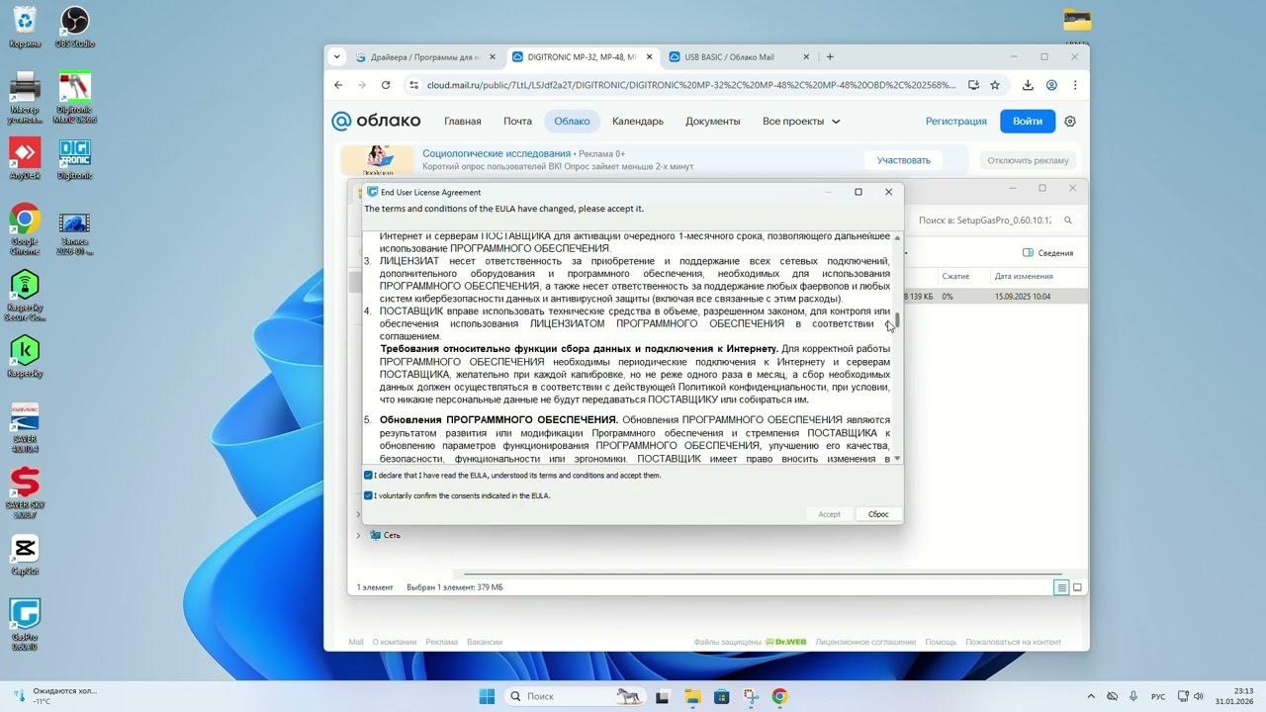Click the 'Accept' button in the EULA dialog
Viewport: 1266px width, 712px height.
(x=829, y=514)
